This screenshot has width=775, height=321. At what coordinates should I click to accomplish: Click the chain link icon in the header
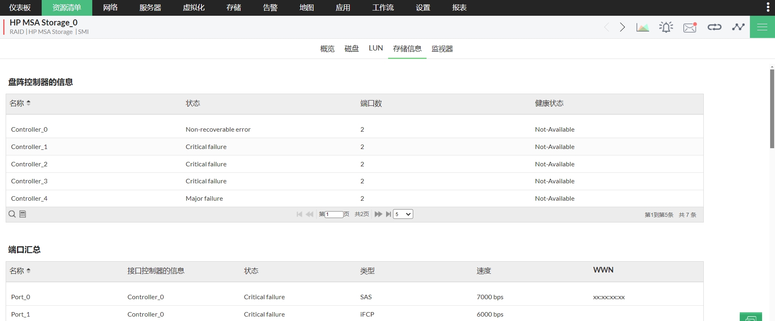714,27
